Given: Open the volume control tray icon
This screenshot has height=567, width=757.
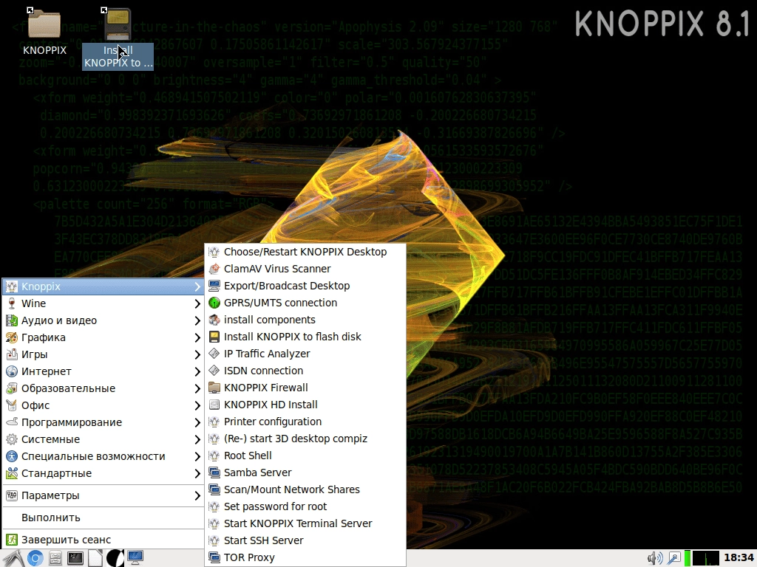Looking at the screenshot, I should 655,558.
